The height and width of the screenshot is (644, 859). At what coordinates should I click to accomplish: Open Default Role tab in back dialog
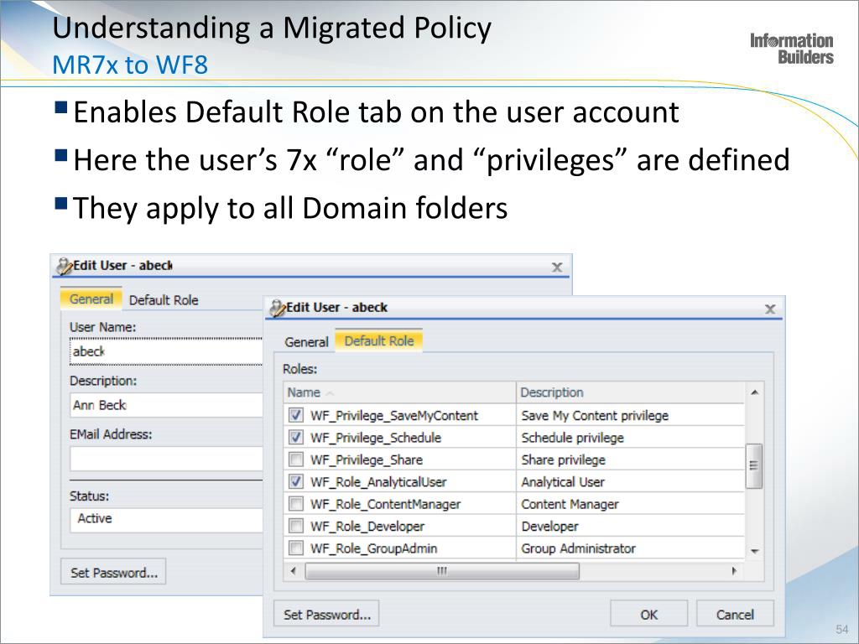[164, 300]
